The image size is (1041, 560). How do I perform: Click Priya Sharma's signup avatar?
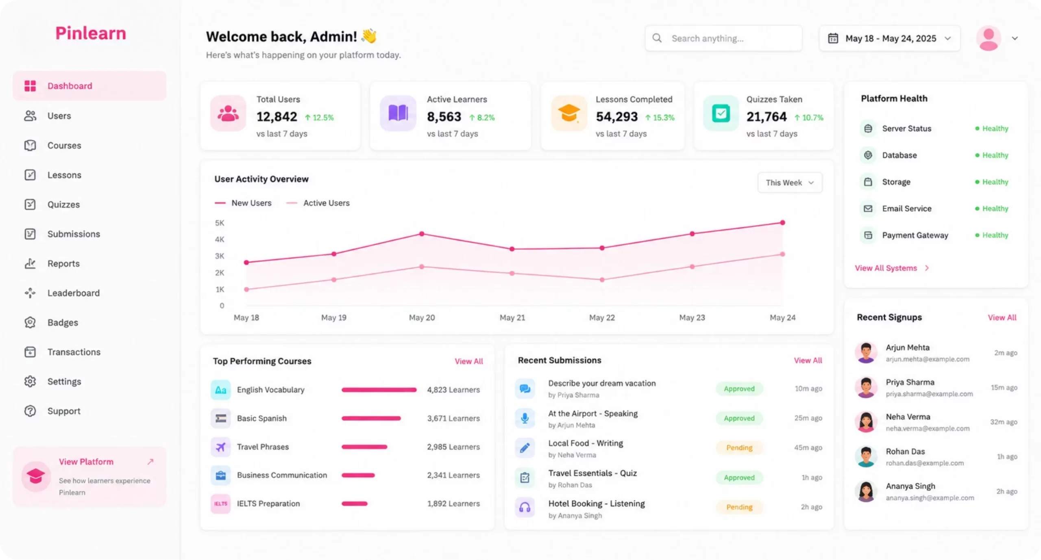tap(866, 387)
